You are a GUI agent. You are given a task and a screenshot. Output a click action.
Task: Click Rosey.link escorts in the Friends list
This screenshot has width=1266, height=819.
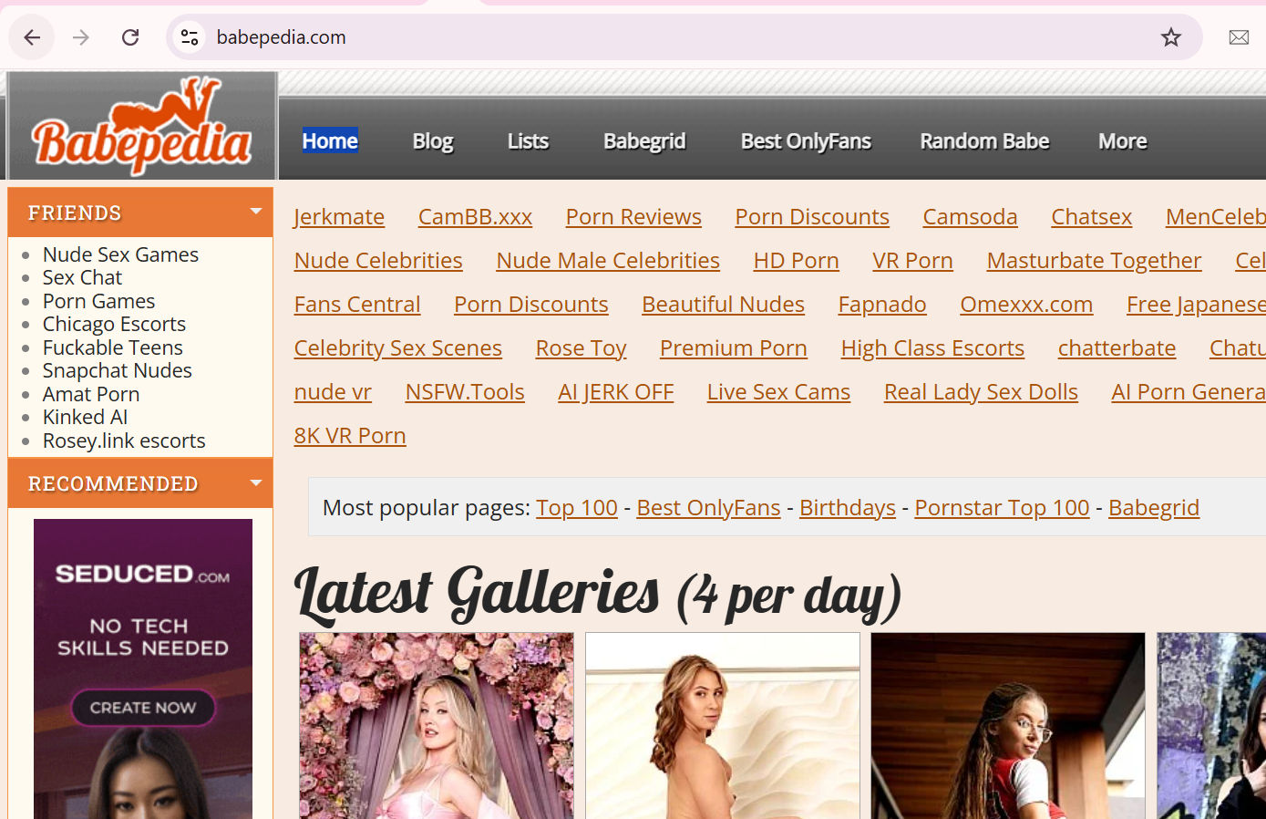point(124,441)
